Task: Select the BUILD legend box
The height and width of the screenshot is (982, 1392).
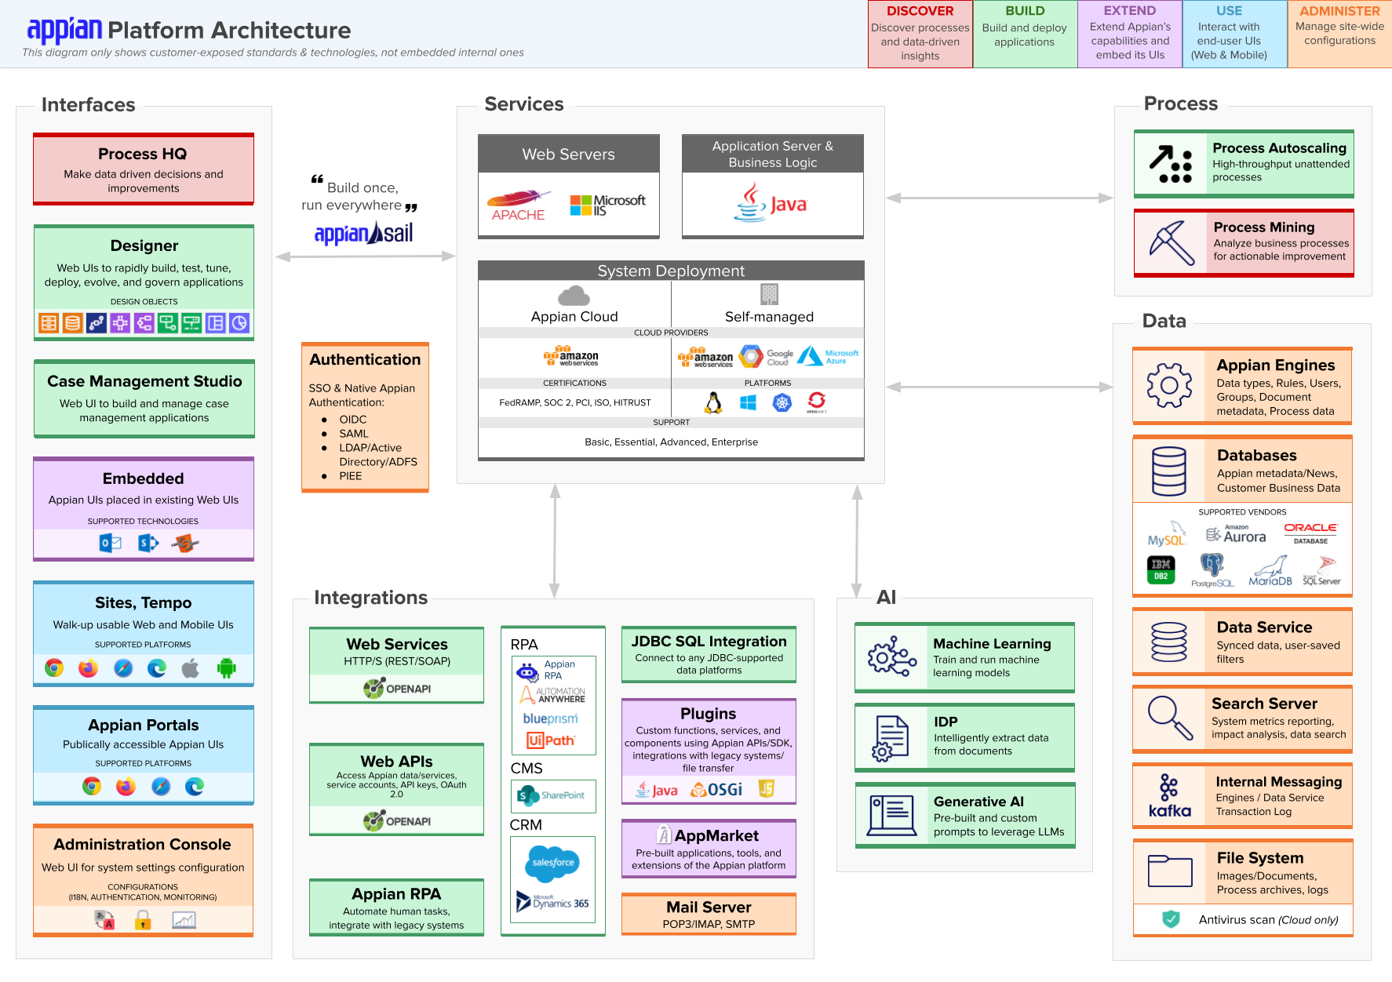Action: point(1025,34)
